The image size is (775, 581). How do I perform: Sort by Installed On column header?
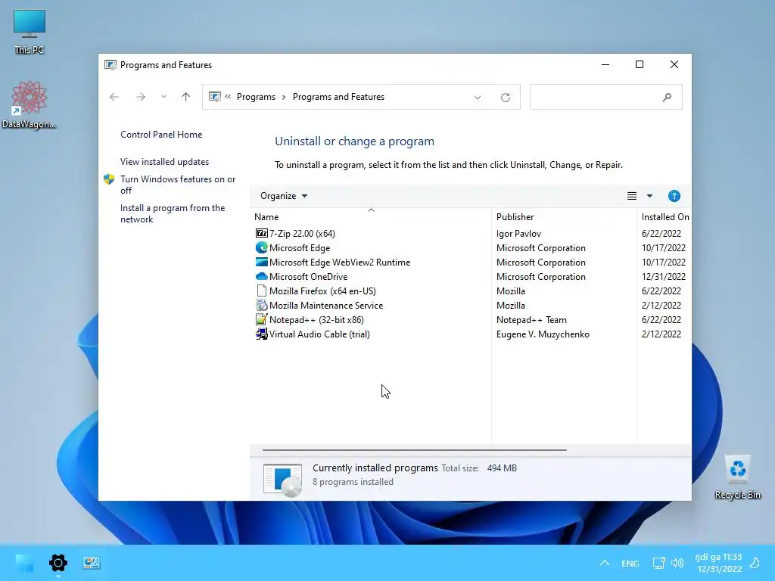click(665, 217)
